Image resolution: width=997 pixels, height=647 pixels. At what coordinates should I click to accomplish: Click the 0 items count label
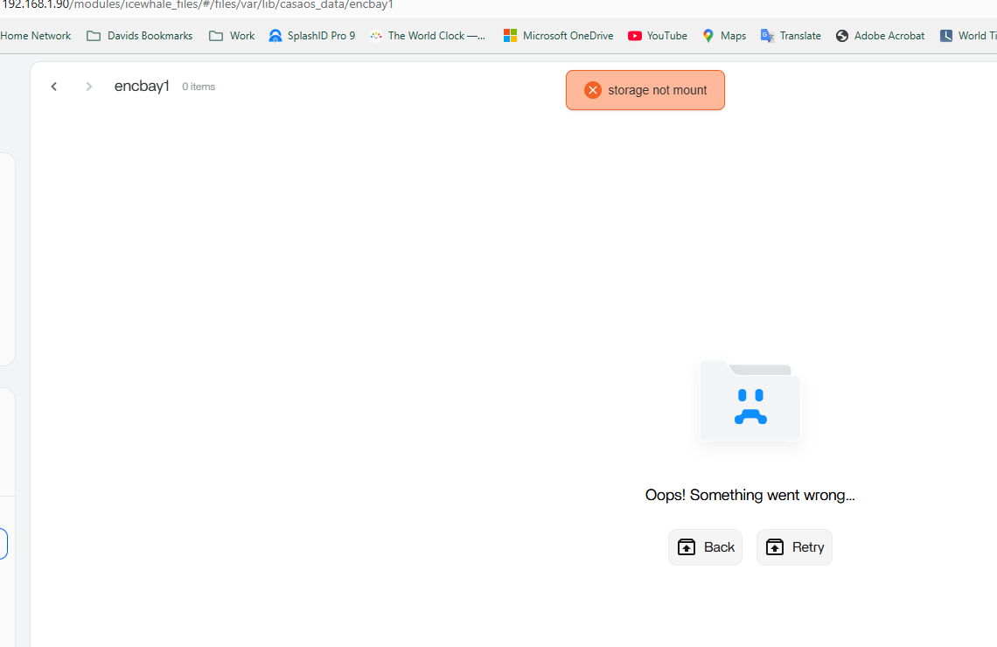199,87
